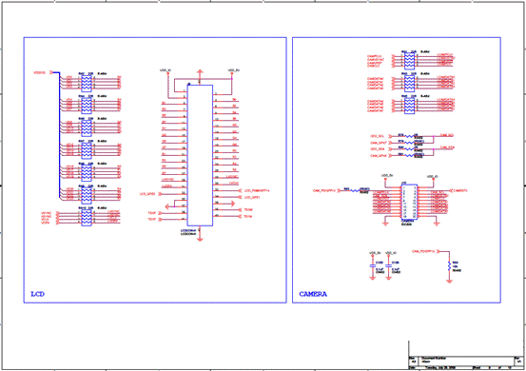This screenshot has width=526, height=371.
Task: Select the topmost resistor array in the LCD block
Action: tap(87, 83)
